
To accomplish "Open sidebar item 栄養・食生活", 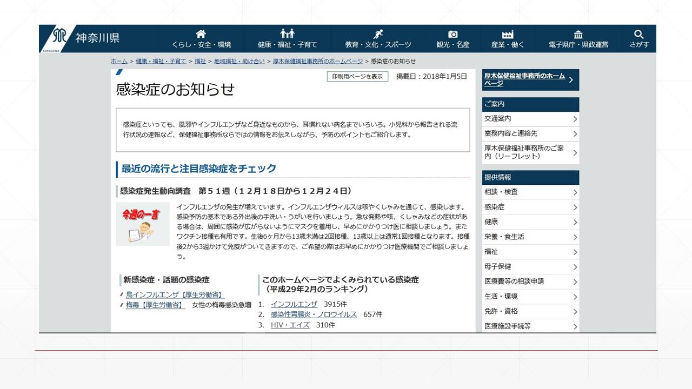I will [x=530, y=237].
